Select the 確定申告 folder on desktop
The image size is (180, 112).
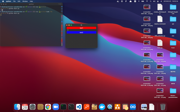pyautogui.click(x=173, y=67)
